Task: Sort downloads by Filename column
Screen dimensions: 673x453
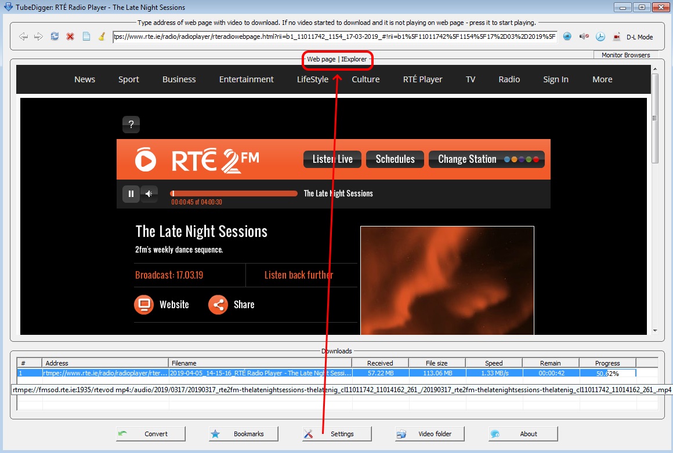Action: point(260,363)
